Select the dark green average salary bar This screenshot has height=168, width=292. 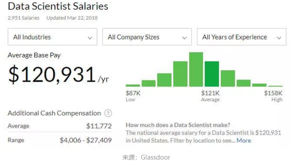212,74
